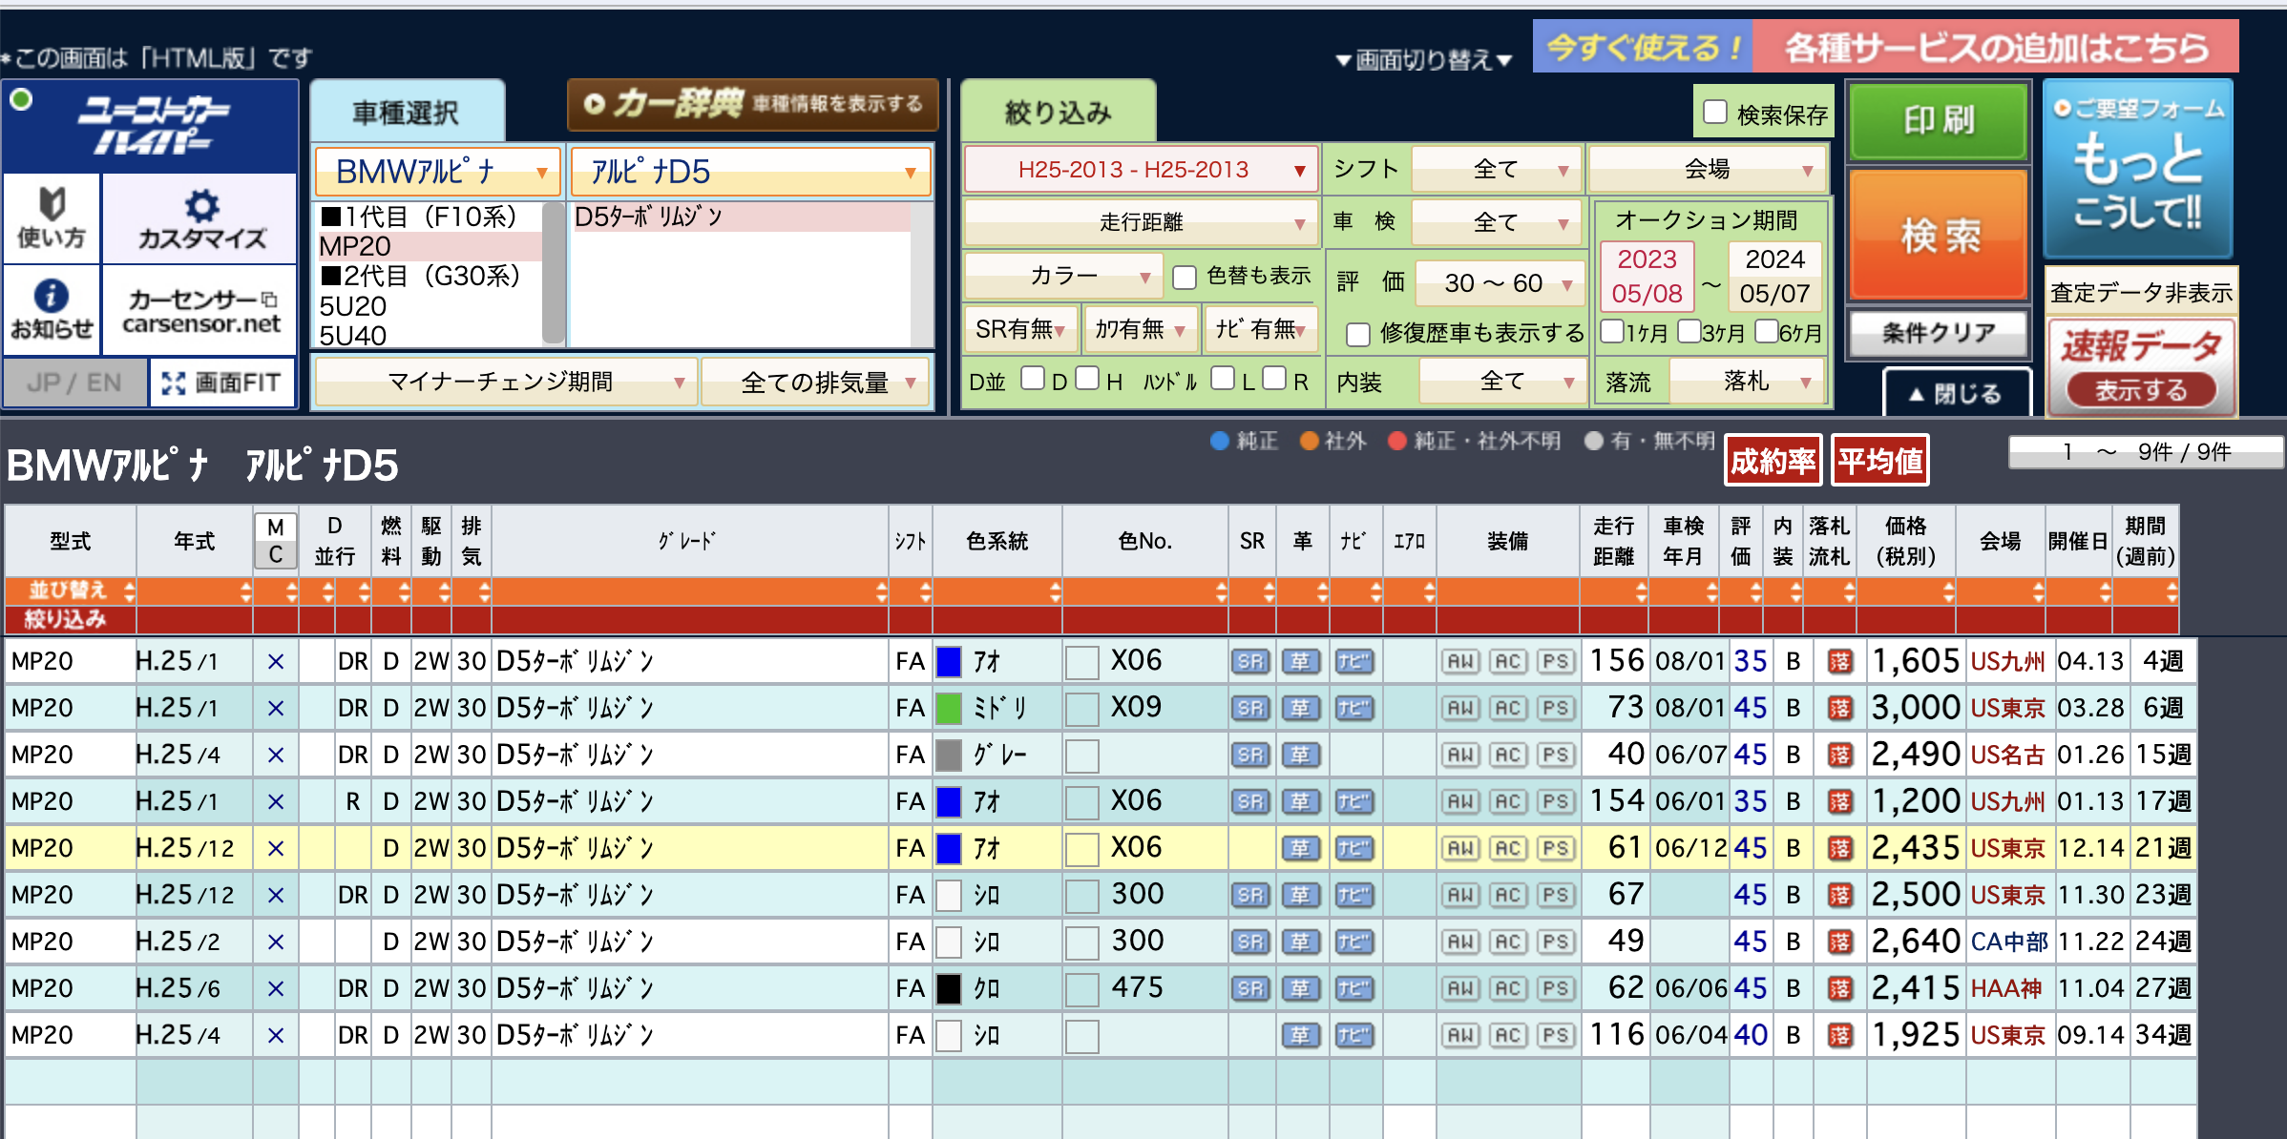The image size is (2287, 1139).
Task: Click SR icon in the 2,415 row
Action: coord(1250,988)
